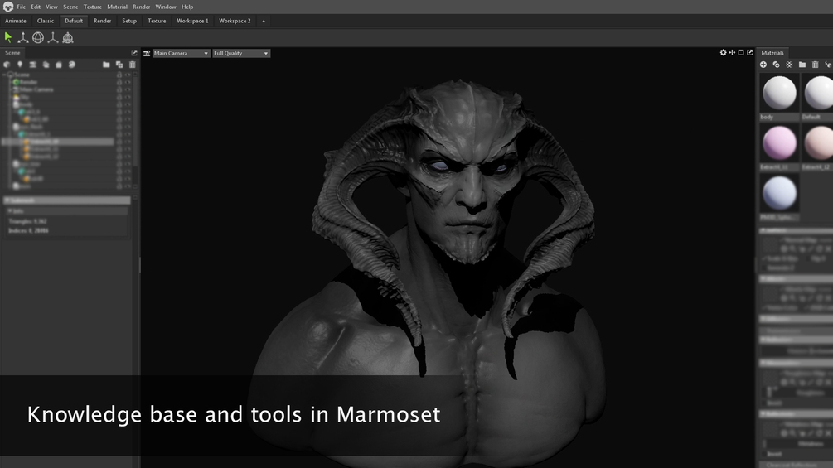The height and width of the screenshot is (468, 833).
Task: Open the Edit menu
Action: (x=36, y=7)
